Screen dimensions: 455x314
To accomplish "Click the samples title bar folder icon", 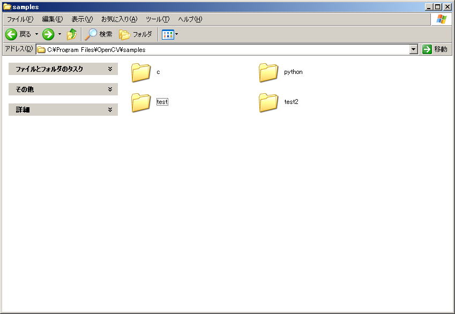I will click(x=7, y=6).
